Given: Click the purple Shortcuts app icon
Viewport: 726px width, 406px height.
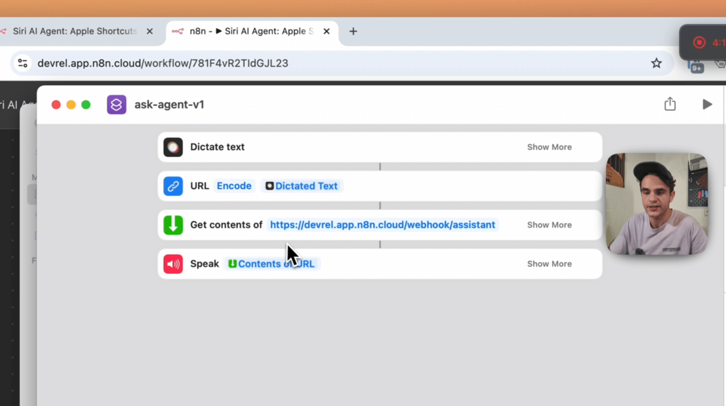Looking at the screenshot, I should [117, 105].
